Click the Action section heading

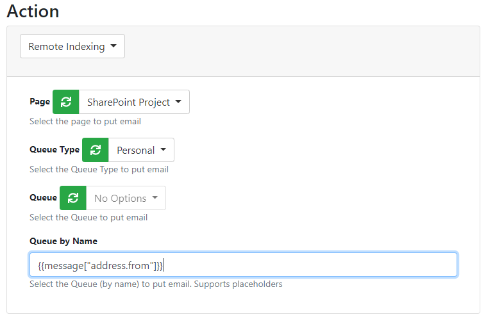(33, 11)
